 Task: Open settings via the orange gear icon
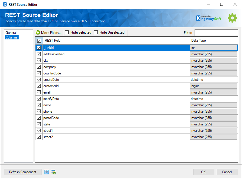232,18
